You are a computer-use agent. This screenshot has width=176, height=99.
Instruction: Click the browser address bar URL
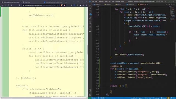(40, 5)
